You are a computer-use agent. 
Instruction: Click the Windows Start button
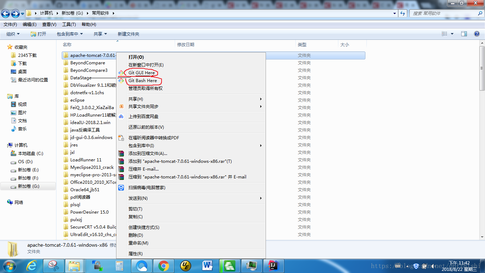point(10,266)
